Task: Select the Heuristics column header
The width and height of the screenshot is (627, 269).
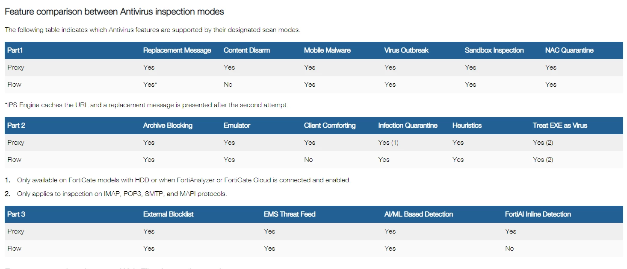Action: tap(467, 126)
